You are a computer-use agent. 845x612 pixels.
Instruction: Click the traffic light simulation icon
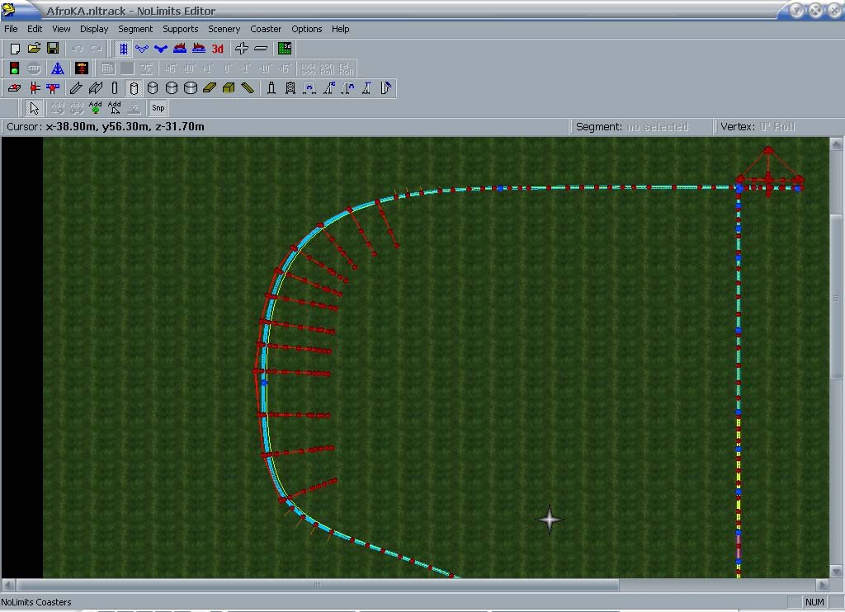(15, 68)
